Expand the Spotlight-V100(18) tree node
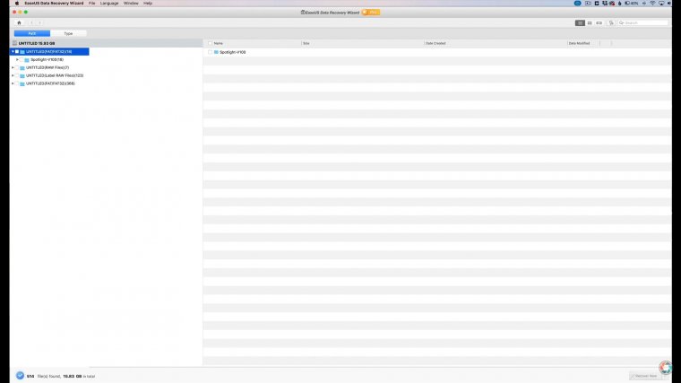This screenshot has width=681, height=383. 17,59
